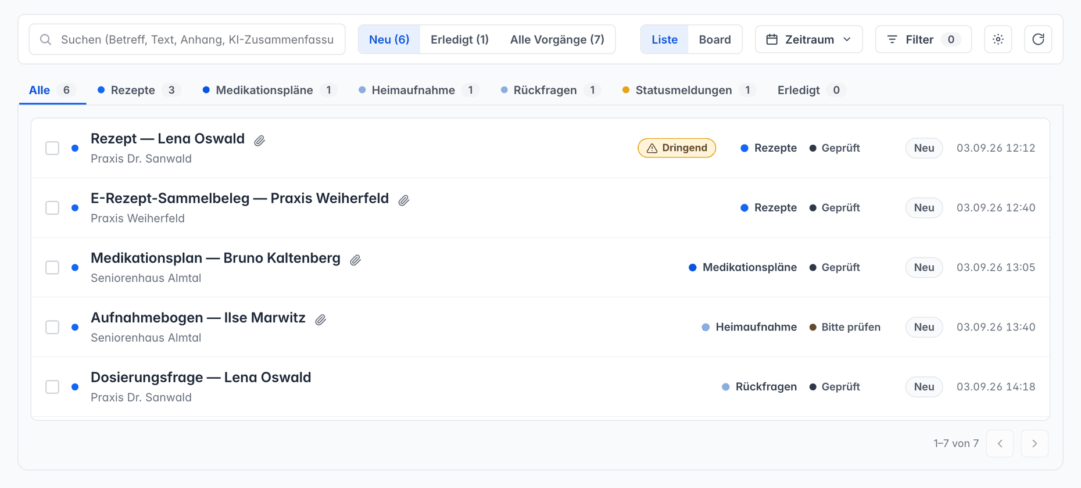This screenshot has width=1081, height=488.
Task: Tick checkbox for Aufnahmebogen — Ilse Marwitz
Action: click(52, 327)
